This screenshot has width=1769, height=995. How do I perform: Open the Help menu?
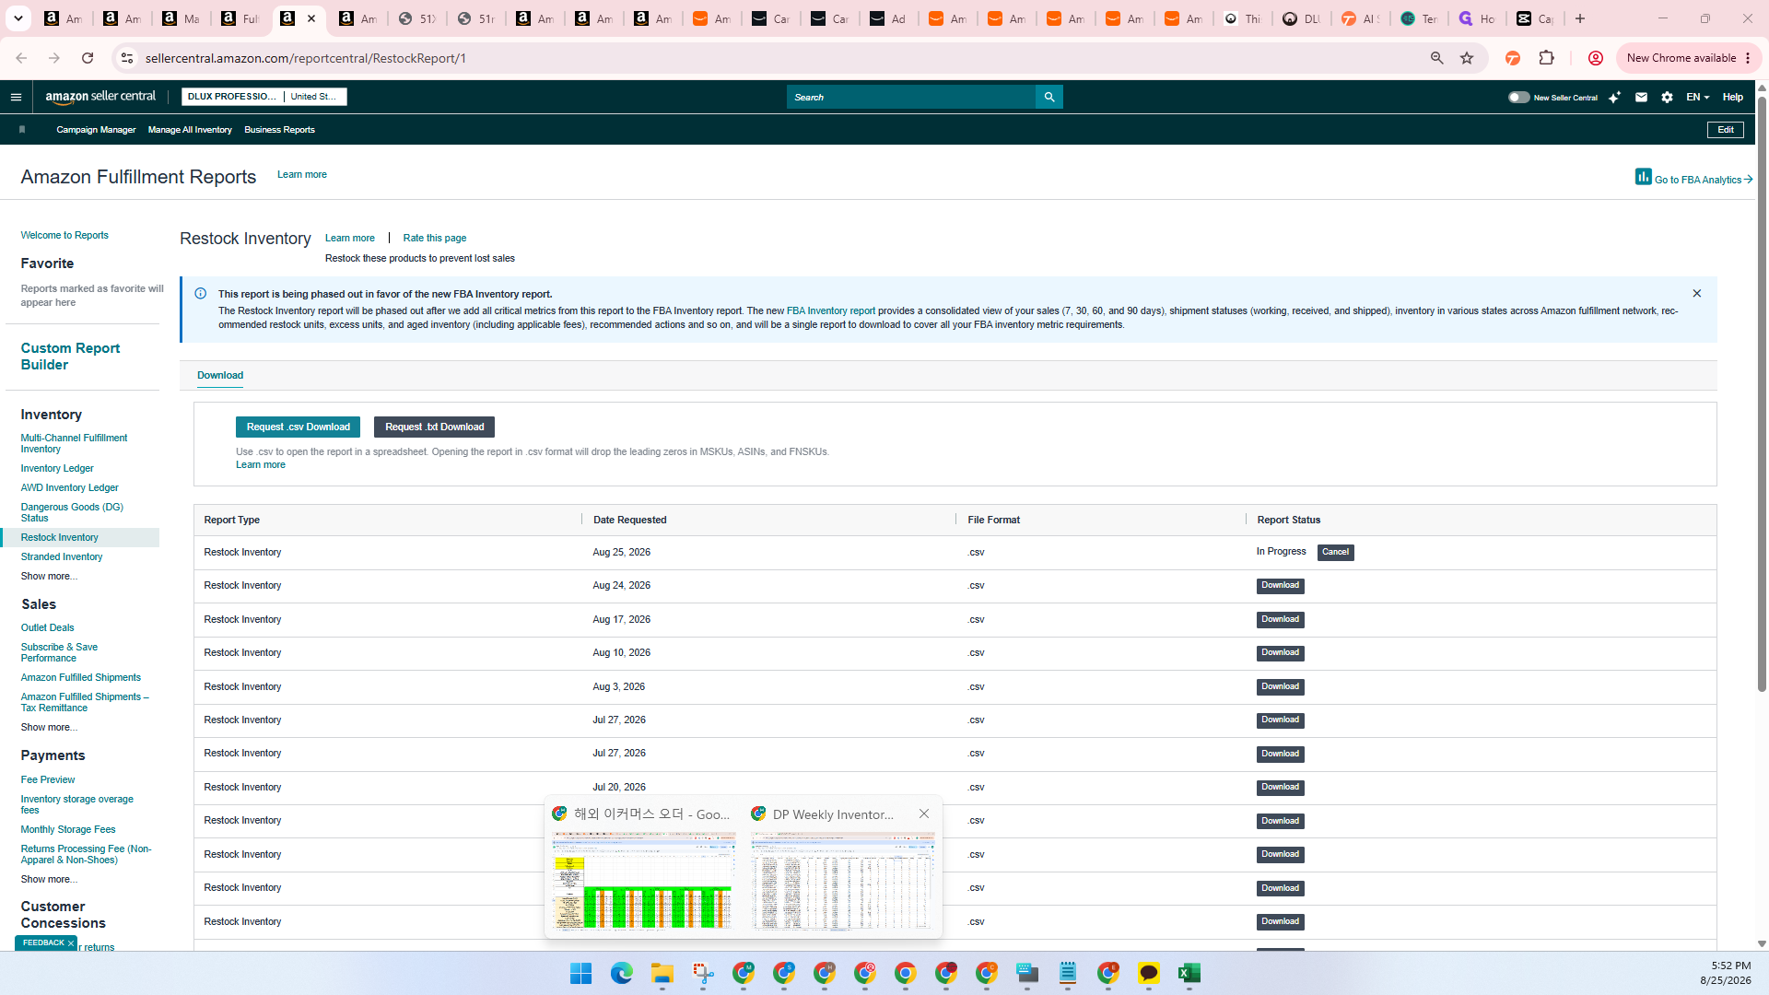(x=1733, y=97)
